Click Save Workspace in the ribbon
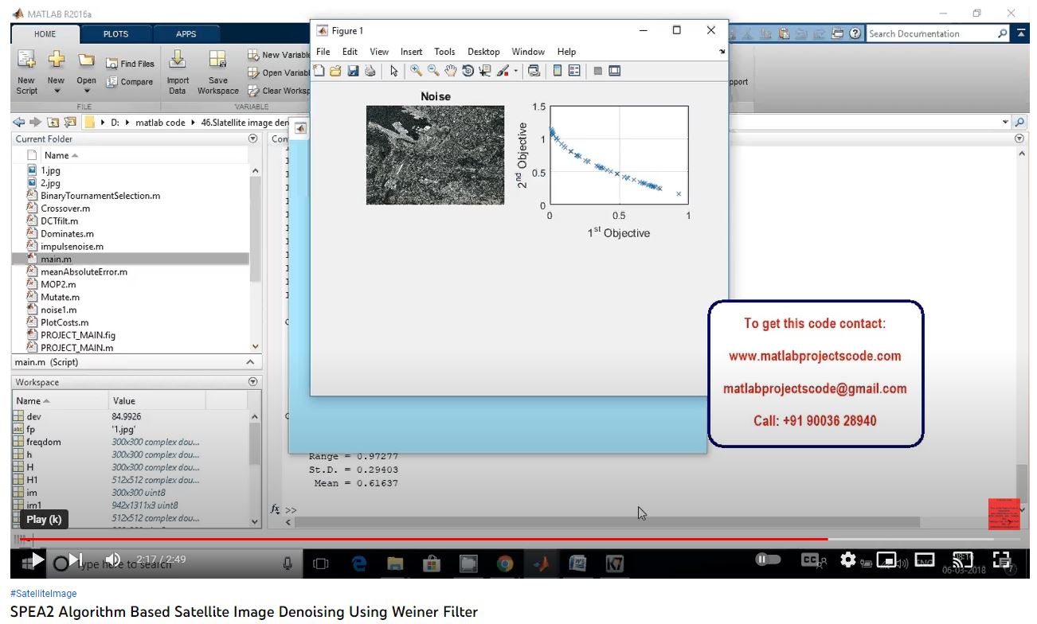 coord(217,72)
